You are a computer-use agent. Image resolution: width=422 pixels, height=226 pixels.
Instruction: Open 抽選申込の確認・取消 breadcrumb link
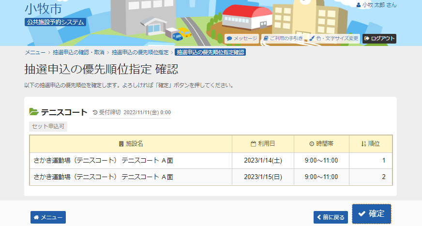pyautogui.click(x=78, y=52)
